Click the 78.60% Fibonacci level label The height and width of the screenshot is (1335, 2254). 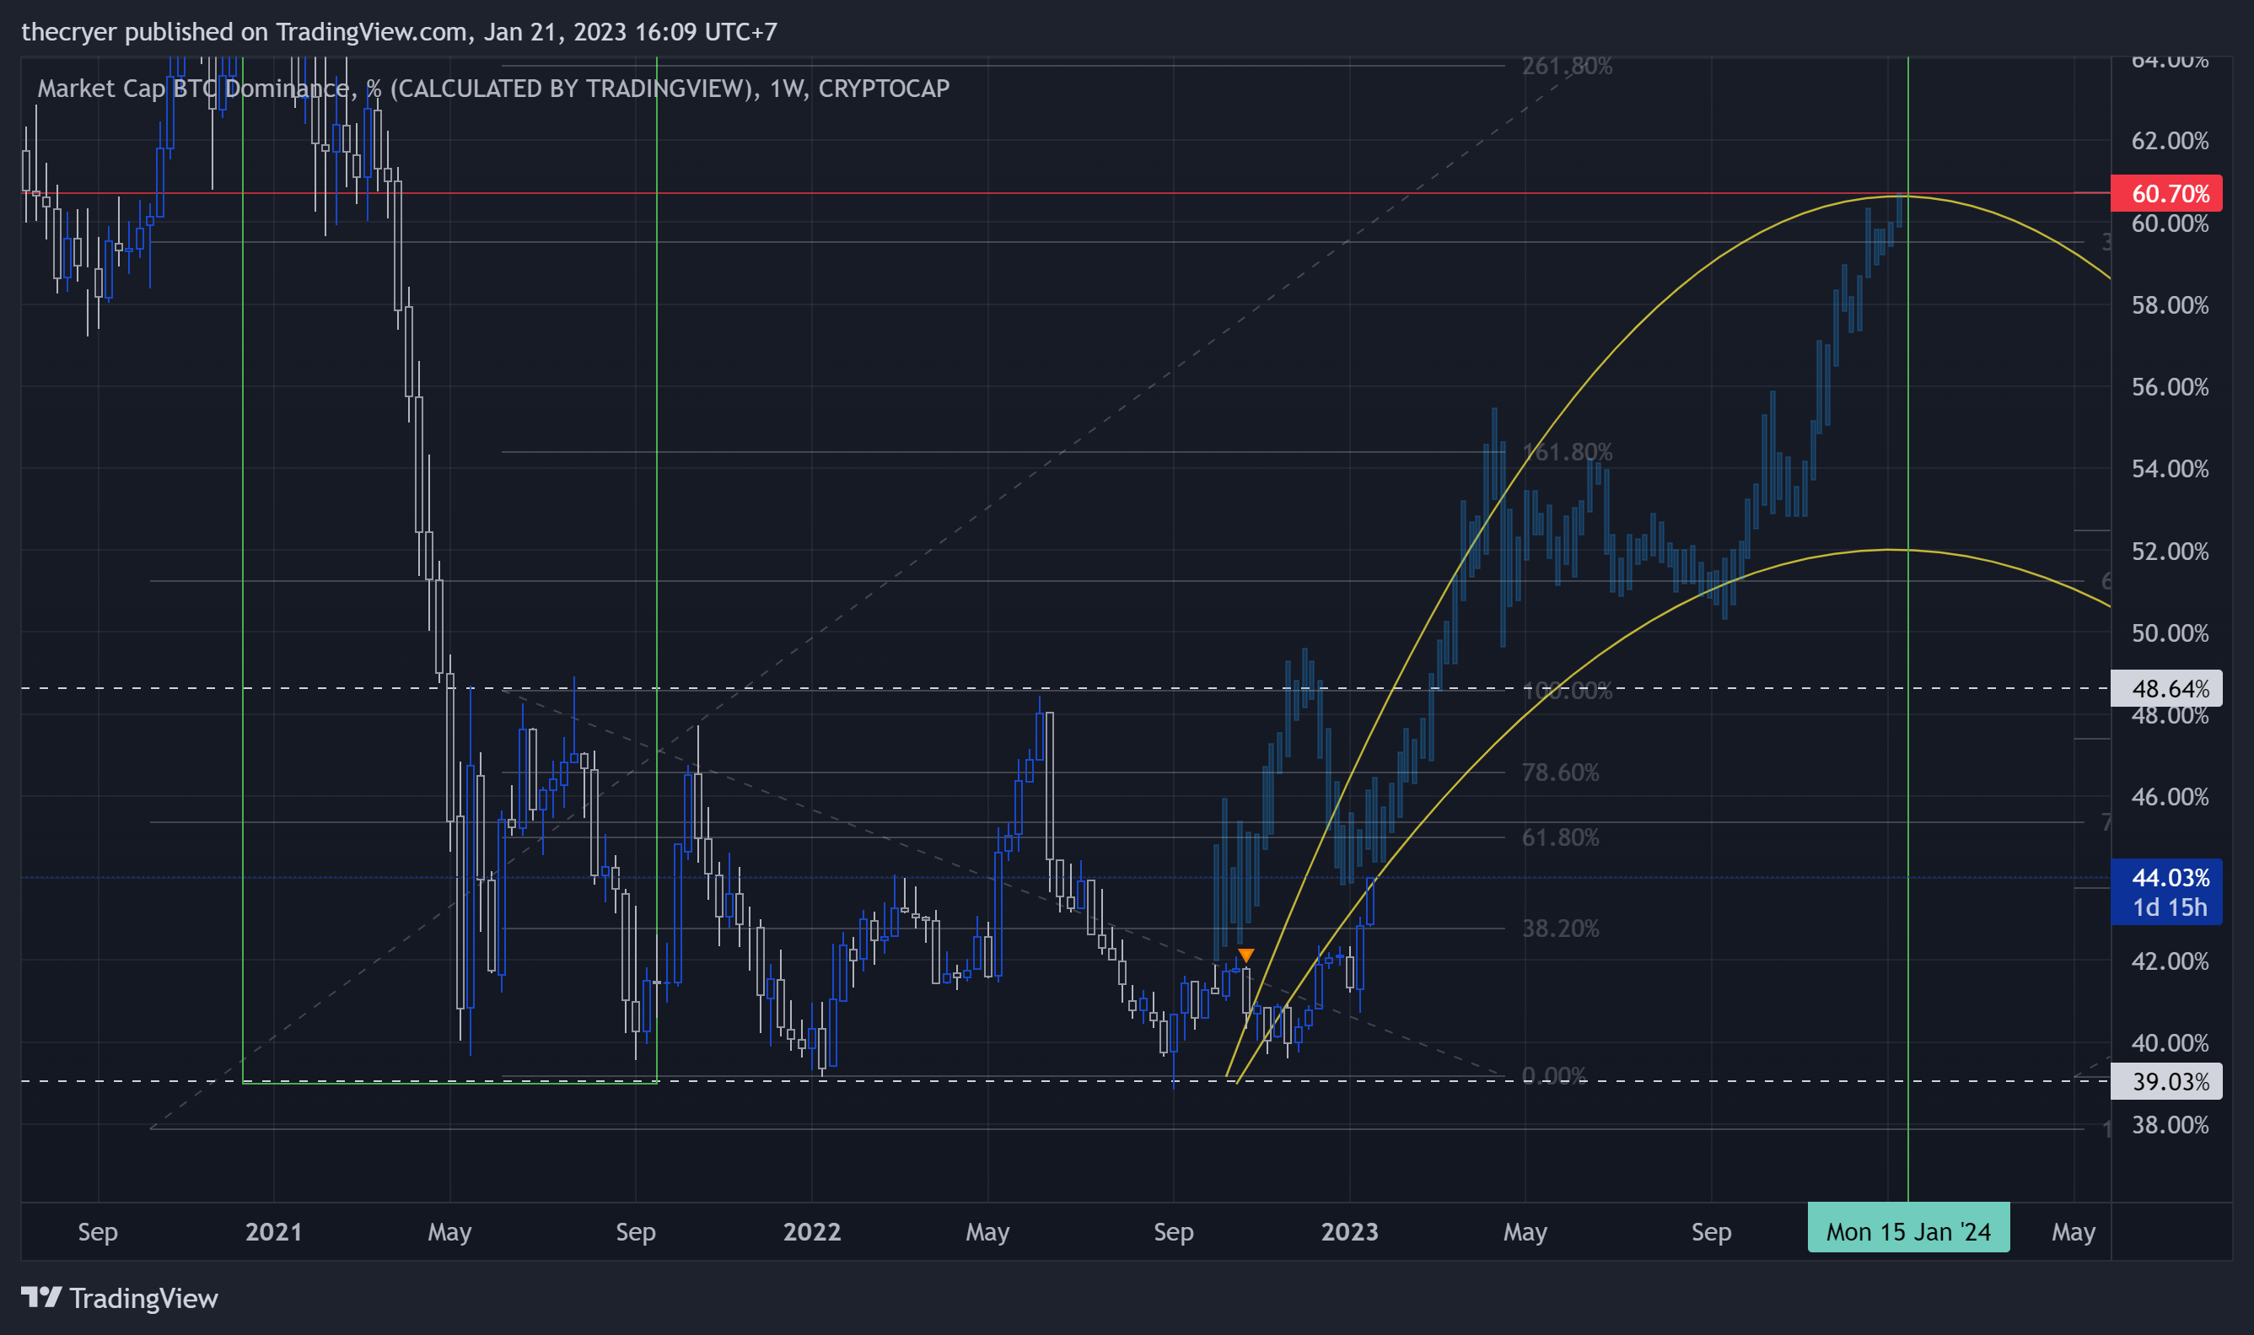(1561, 772)
